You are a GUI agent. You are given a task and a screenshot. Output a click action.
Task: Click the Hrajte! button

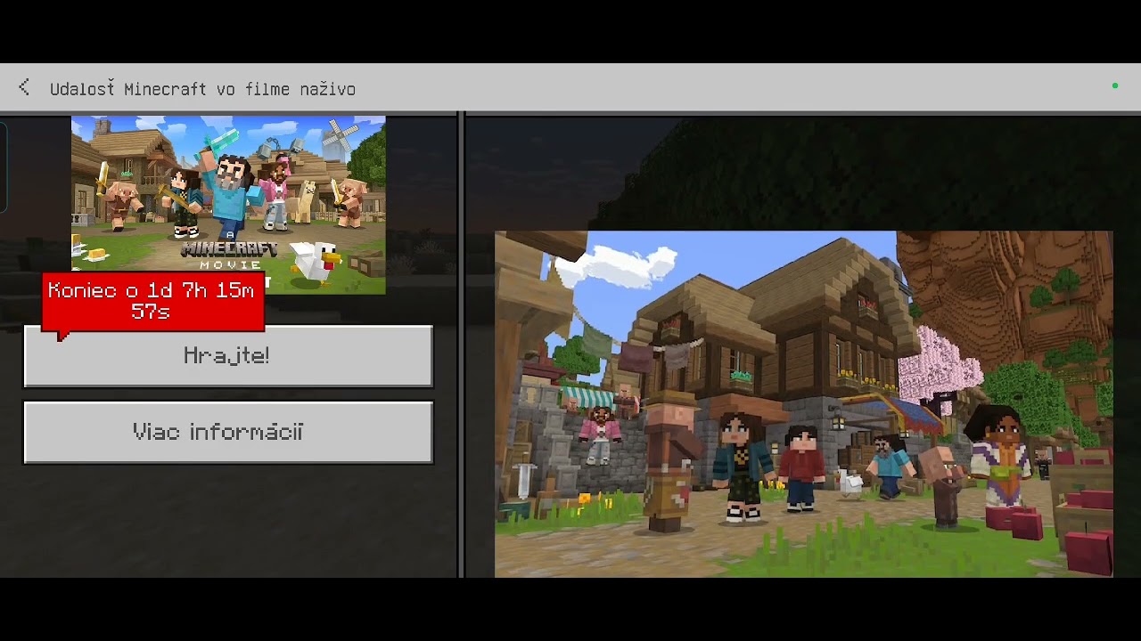228,356
